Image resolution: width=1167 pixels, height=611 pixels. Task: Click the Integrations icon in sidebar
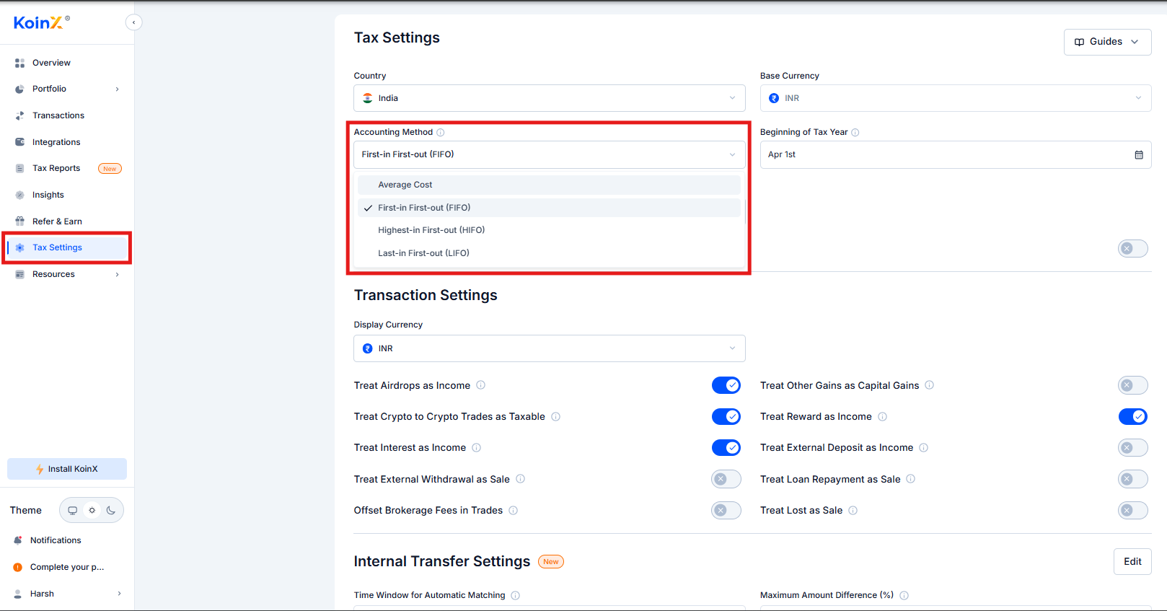tap(19, 142)
